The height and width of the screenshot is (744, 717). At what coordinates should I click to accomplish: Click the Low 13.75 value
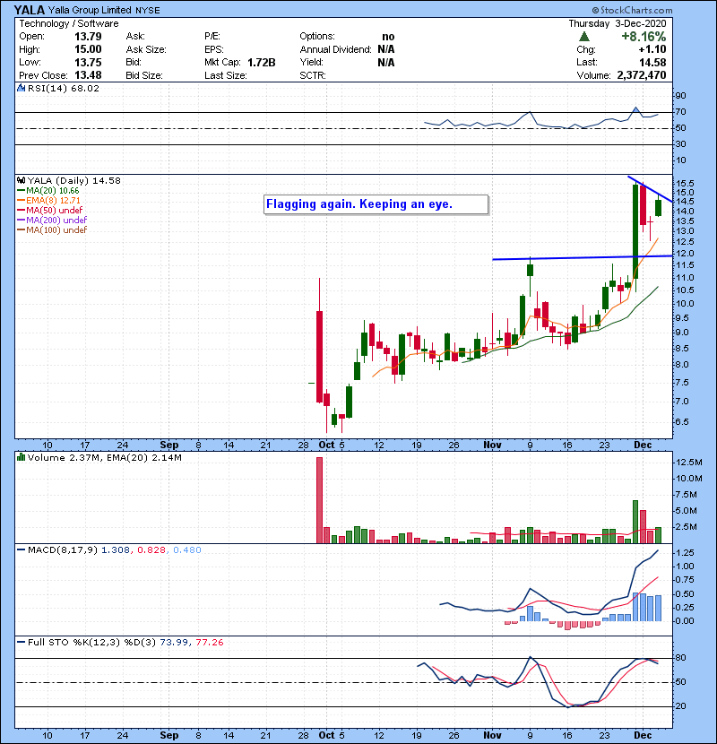click(88, 63)
